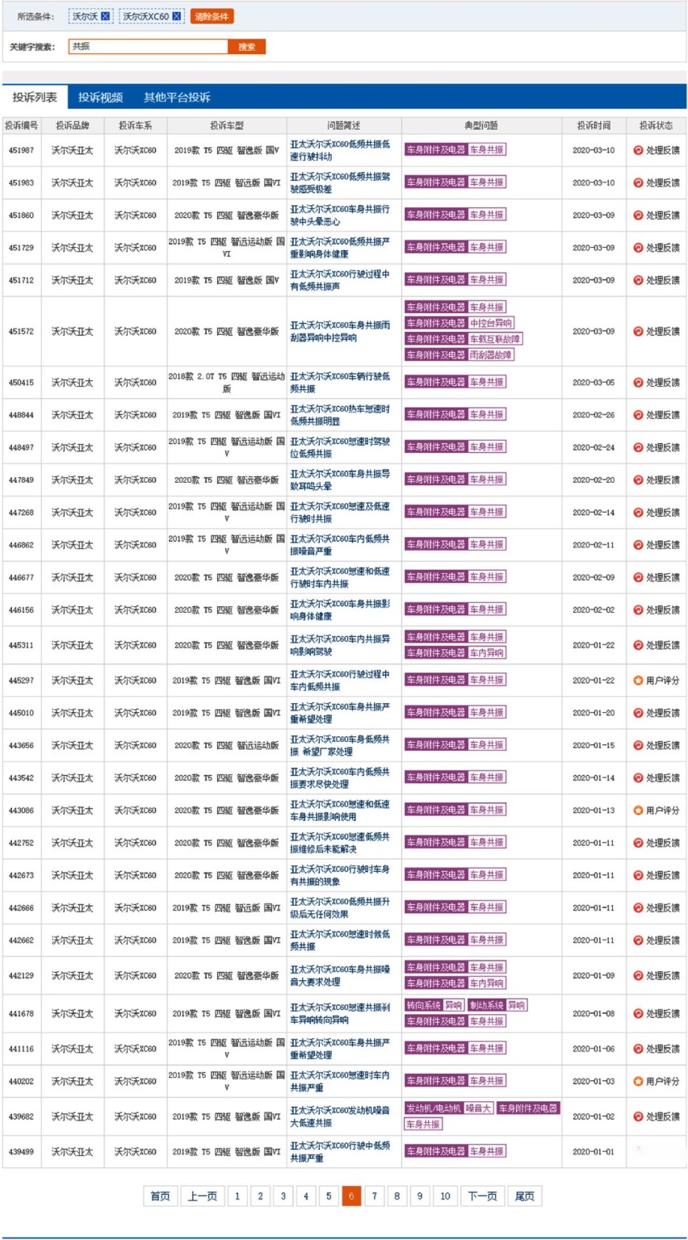Click the red status icon for complaint 445311

638,646
